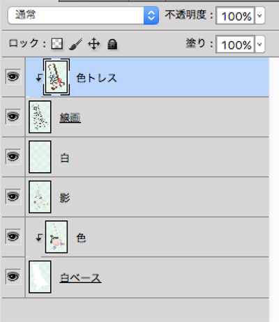Click the 色トレス layer thumbnail

pos(56,77)
